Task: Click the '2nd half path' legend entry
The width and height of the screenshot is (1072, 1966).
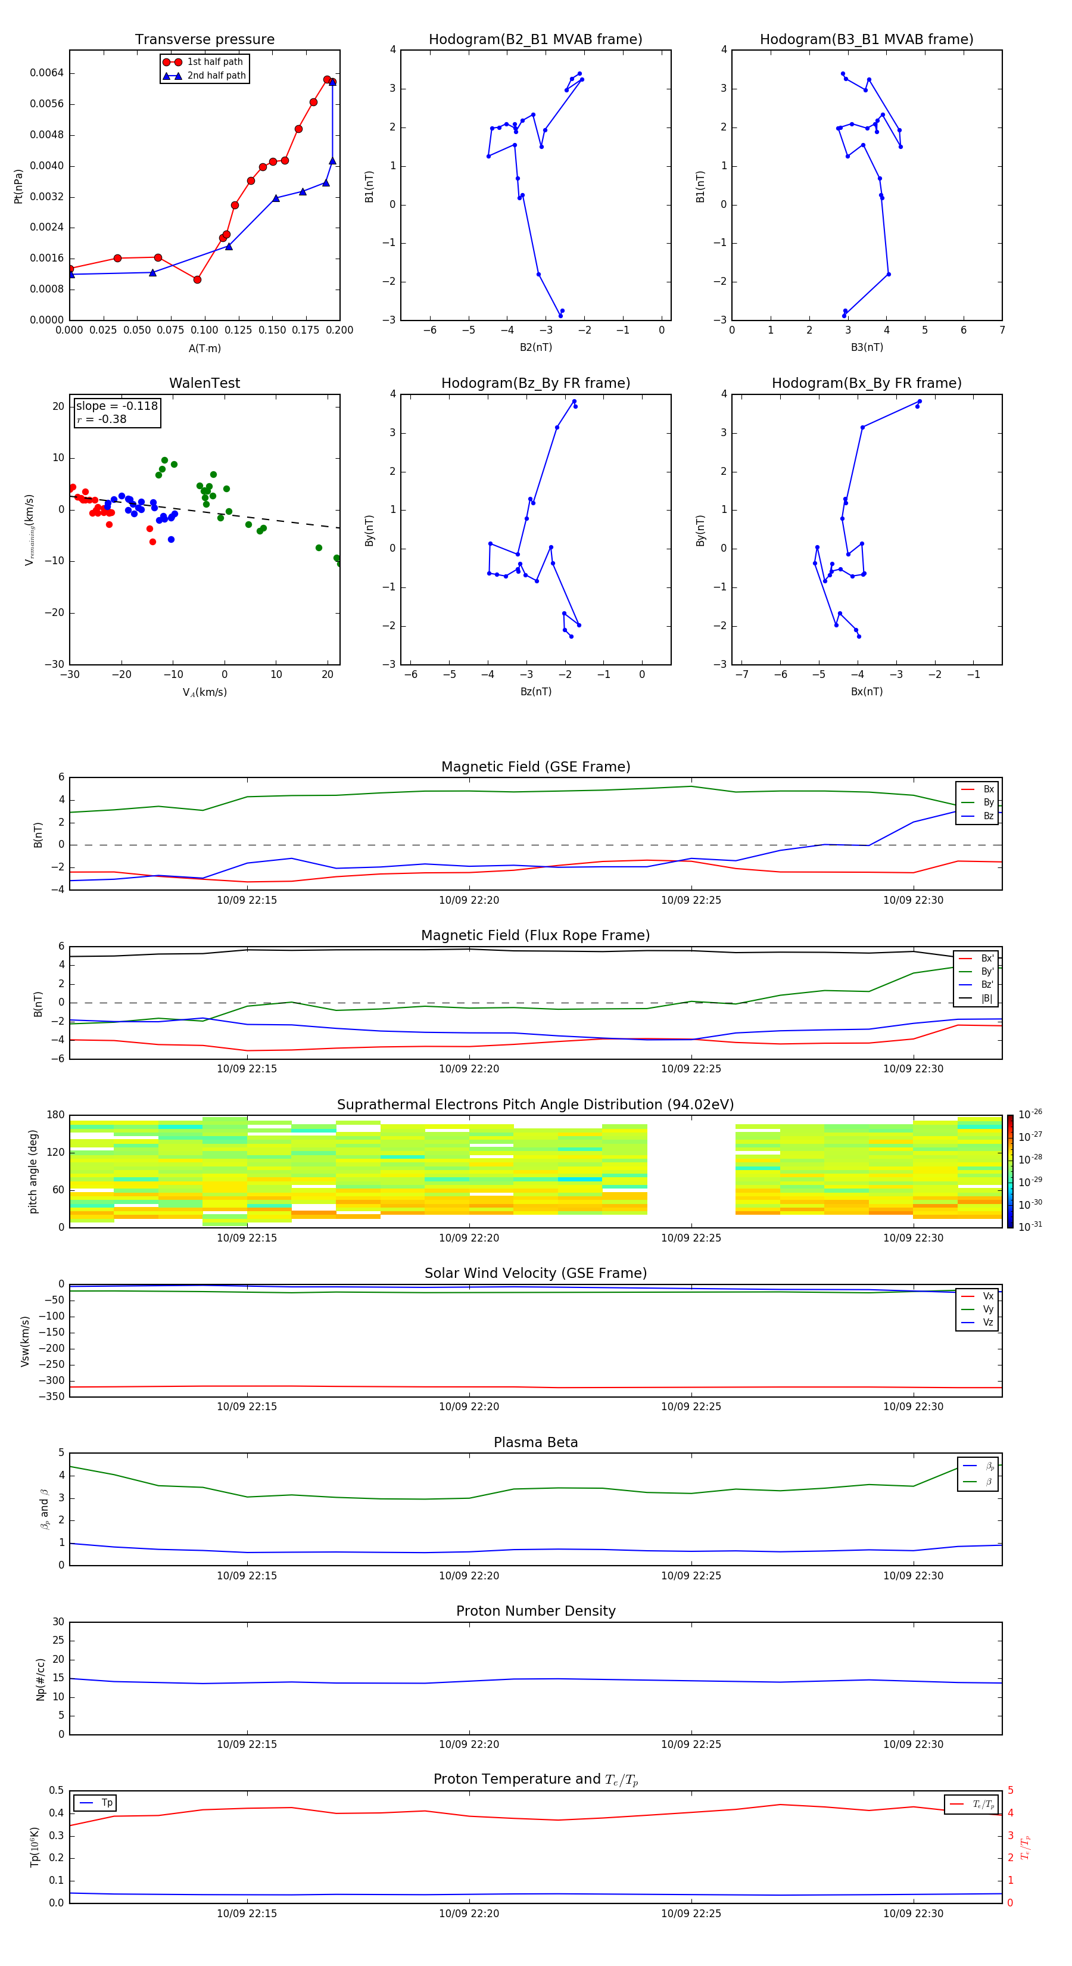Action: point(204,76)
